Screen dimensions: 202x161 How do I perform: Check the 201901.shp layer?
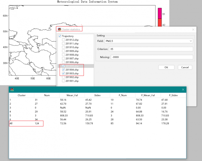(63, 81)
